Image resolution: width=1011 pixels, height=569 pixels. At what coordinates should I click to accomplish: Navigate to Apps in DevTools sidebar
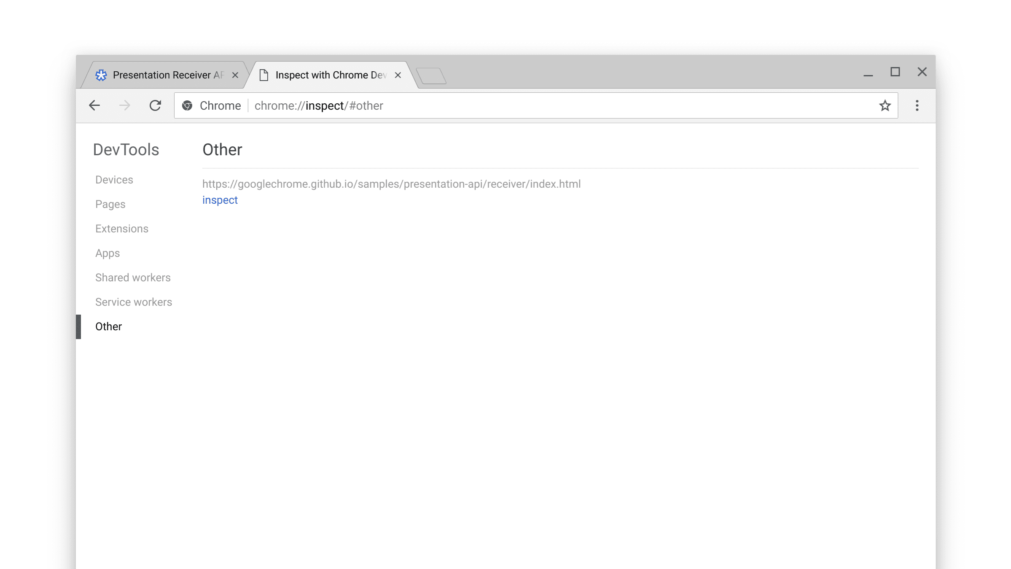108,253
